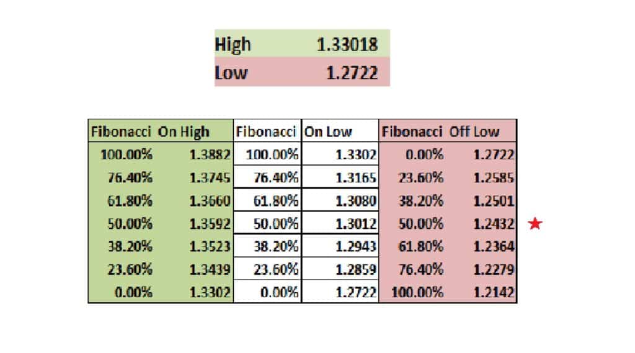Click the 1.3439 value cell
The width and height of the screenshot is (635, 353).
pos(210,269)
